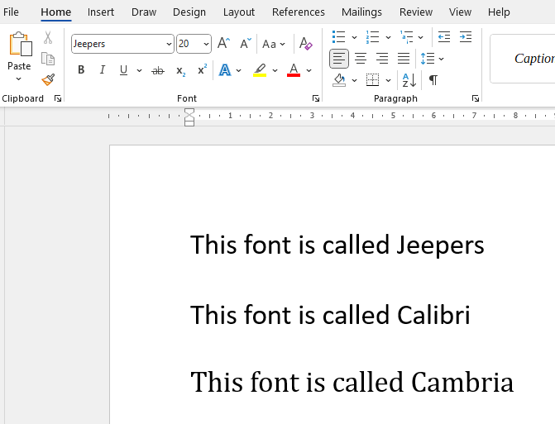The height and width of the screenshot is (424, 555).
Task: Apply Strikethrough formatting
Action: click(x=158, y=70)
